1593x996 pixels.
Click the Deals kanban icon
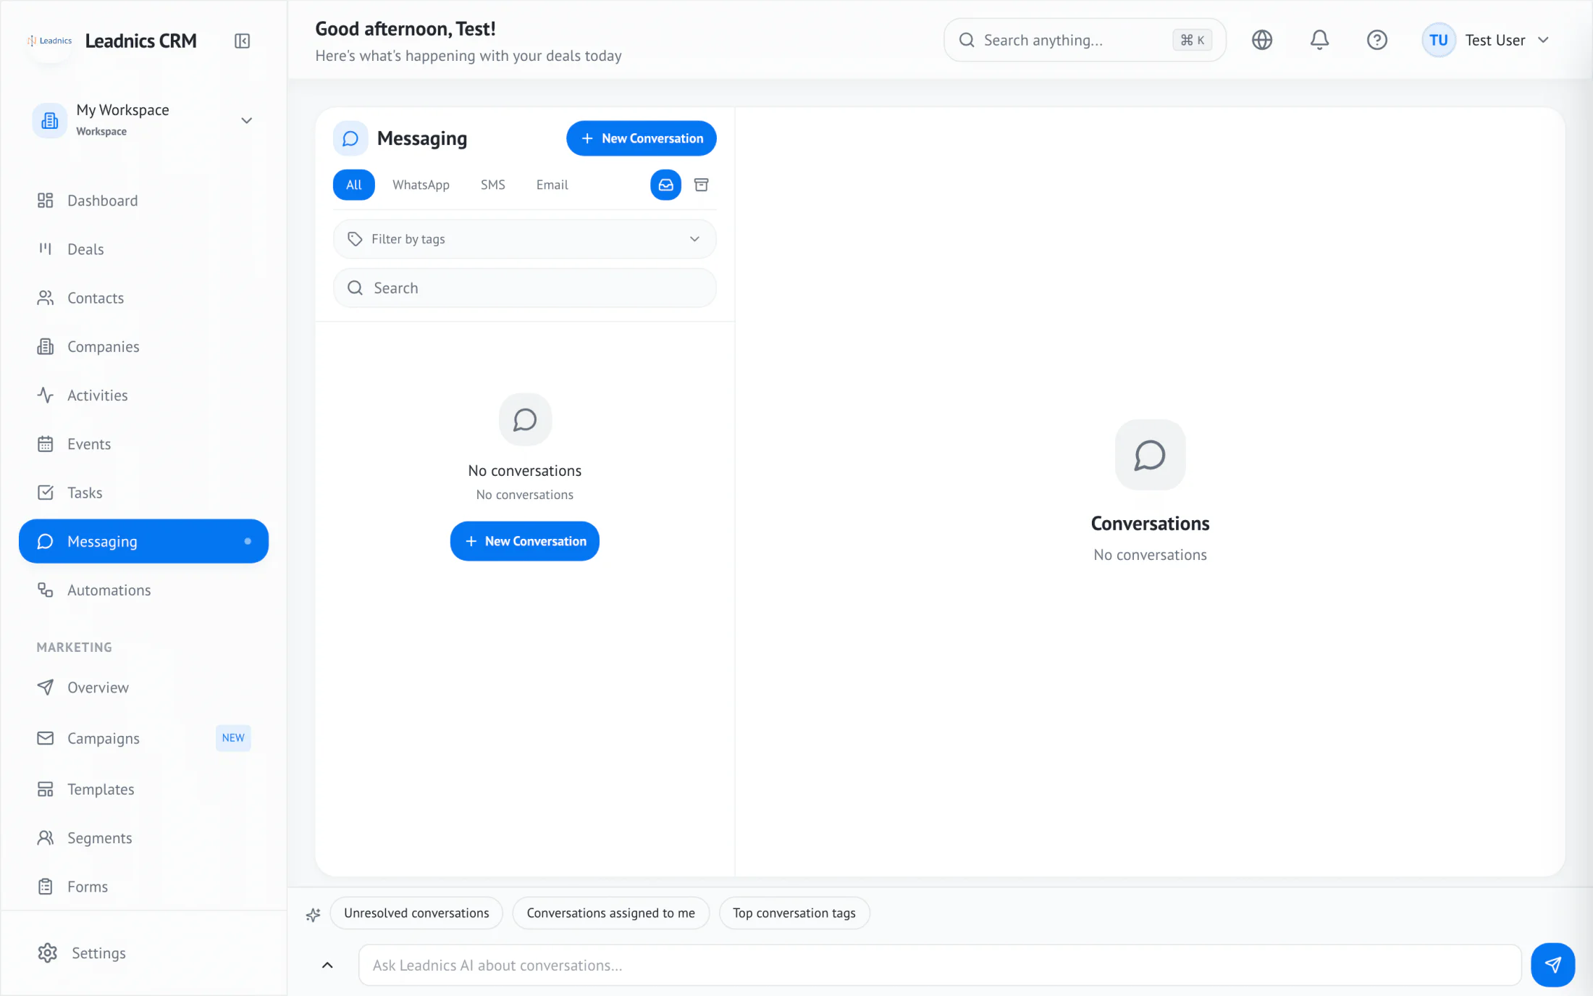(x=46, y=249)
